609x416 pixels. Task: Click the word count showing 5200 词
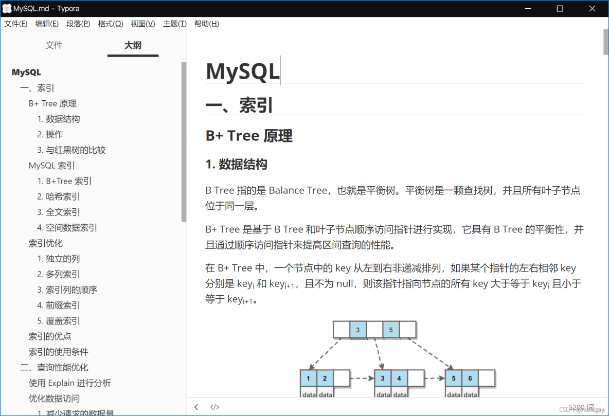point(580,406)
